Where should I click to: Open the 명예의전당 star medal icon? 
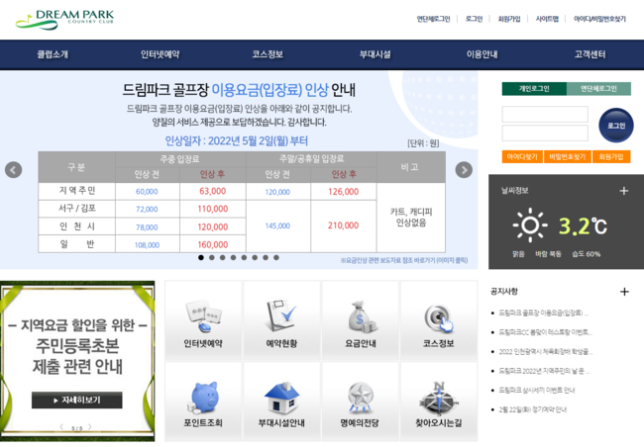pos(361,402)
